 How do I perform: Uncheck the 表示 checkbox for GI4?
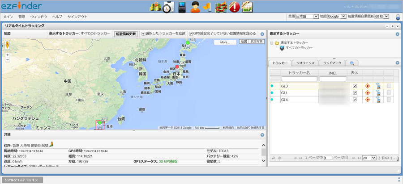coord(355,100)
